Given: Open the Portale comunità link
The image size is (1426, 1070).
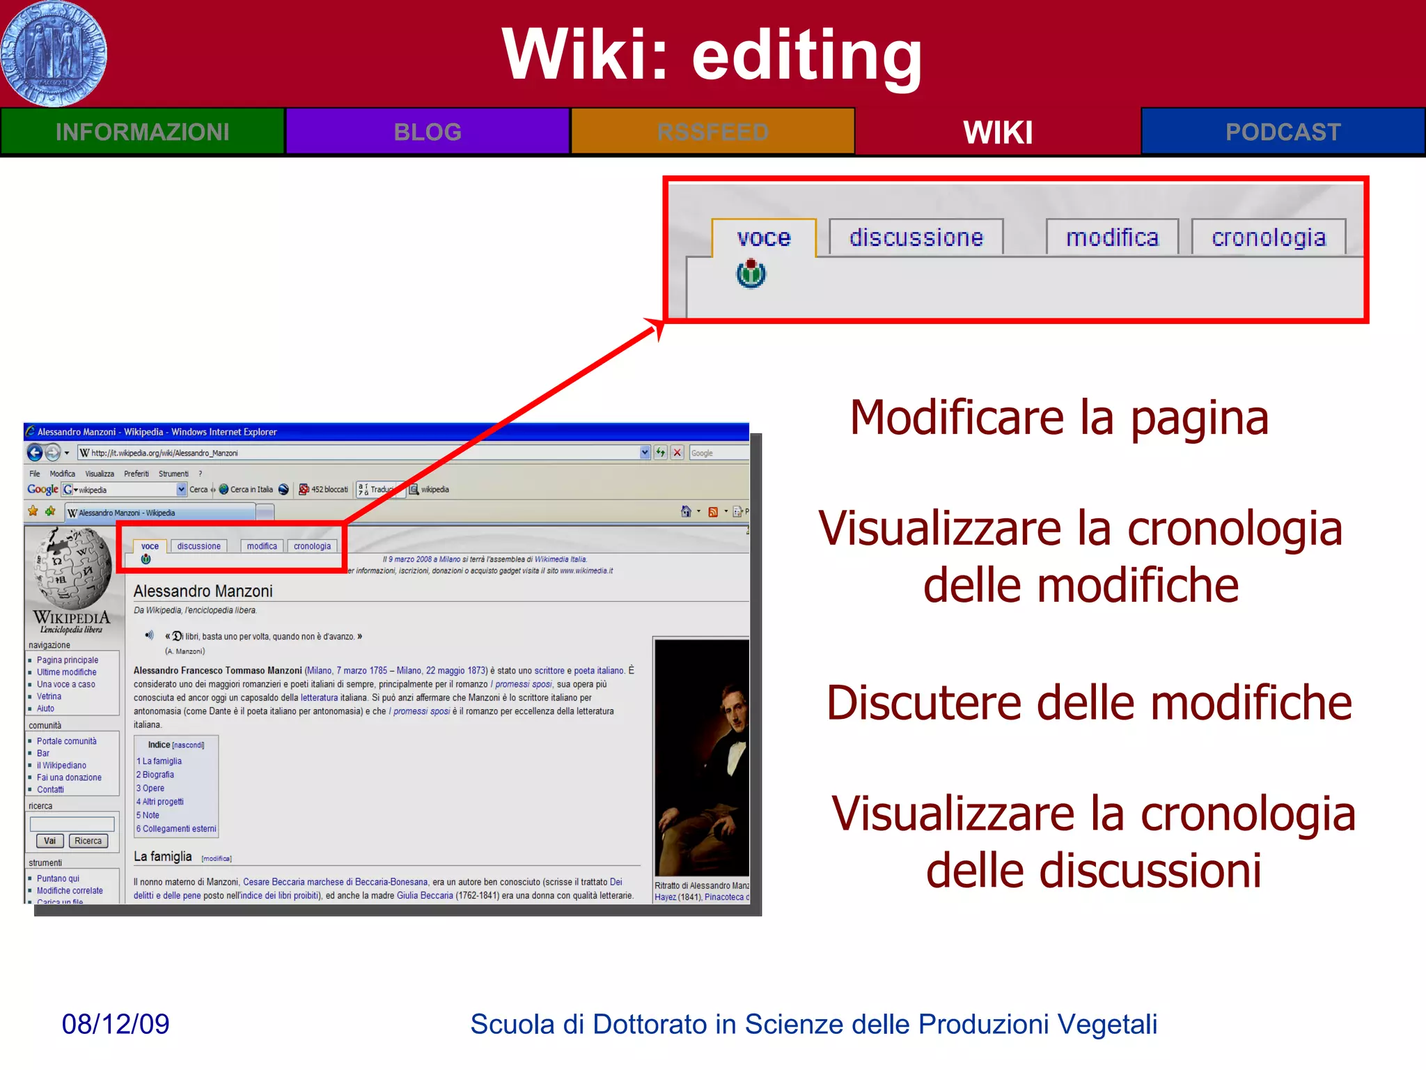Looking at the screenshot, I should click(67, 741).
